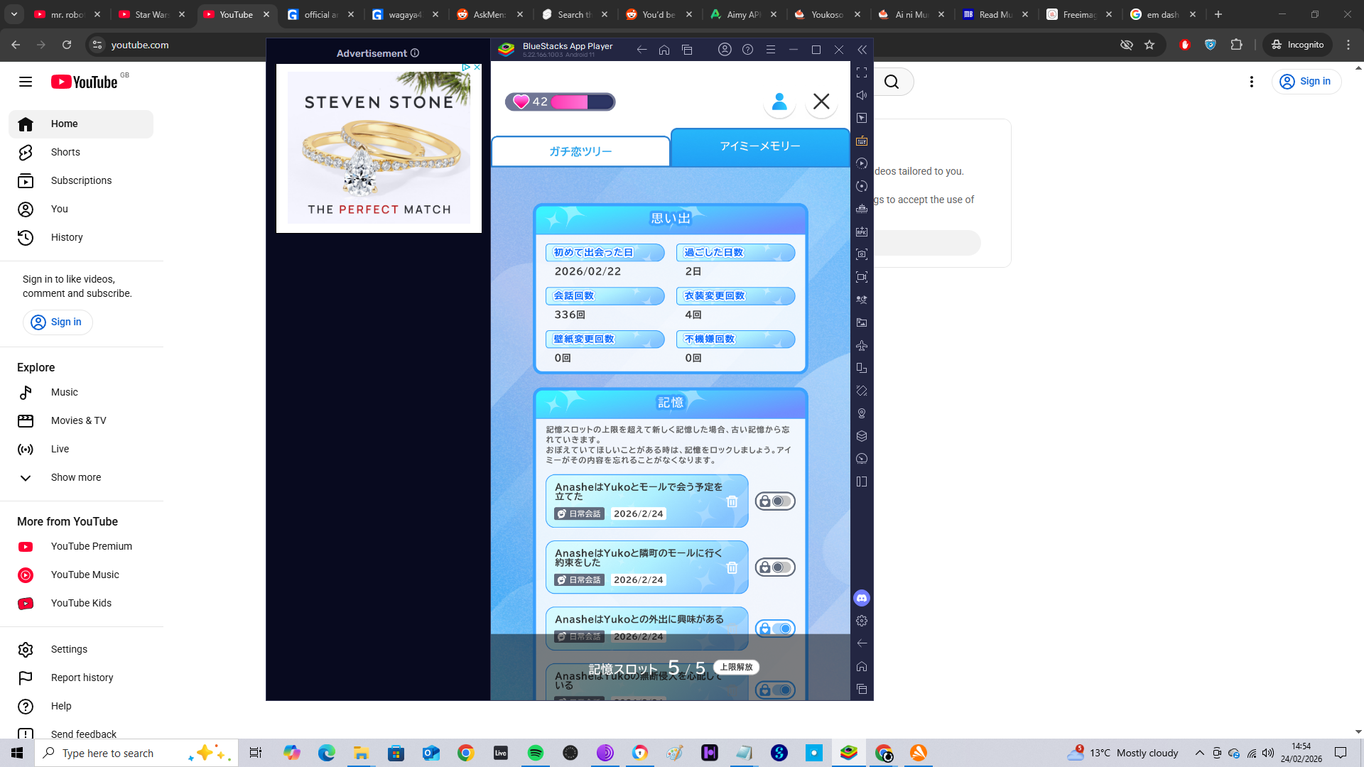The image size is (1364, 767).
Task: Open BlueStacks hamburger menu
Action: click(770, 50)
